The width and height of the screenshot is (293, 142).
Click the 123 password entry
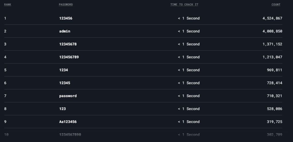62,109
